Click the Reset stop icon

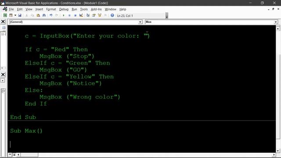coord(75,15)
